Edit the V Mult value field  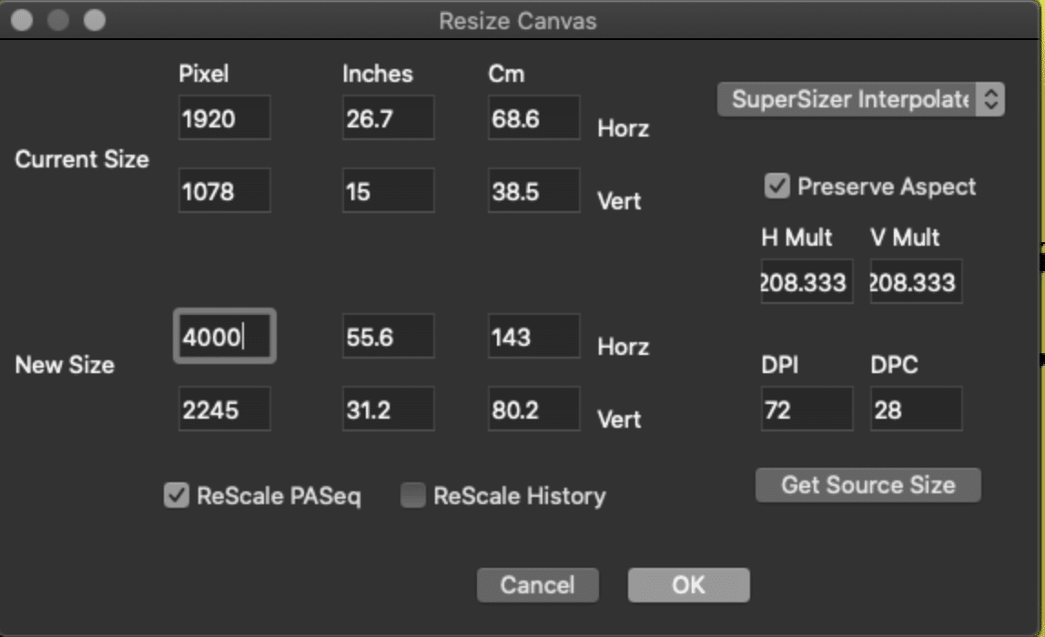917,282
